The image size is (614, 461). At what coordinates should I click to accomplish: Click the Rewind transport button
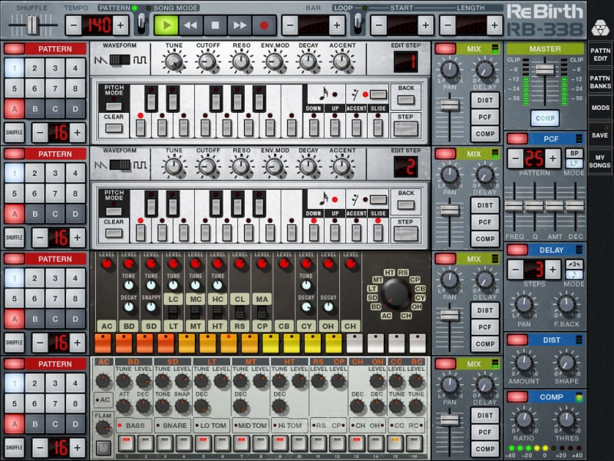coord(190,25)
